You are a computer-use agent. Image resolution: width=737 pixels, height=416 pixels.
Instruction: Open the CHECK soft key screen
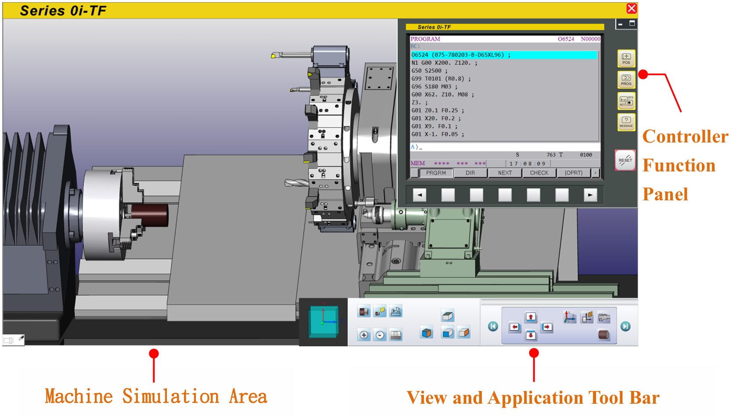(x=539, y=173)
